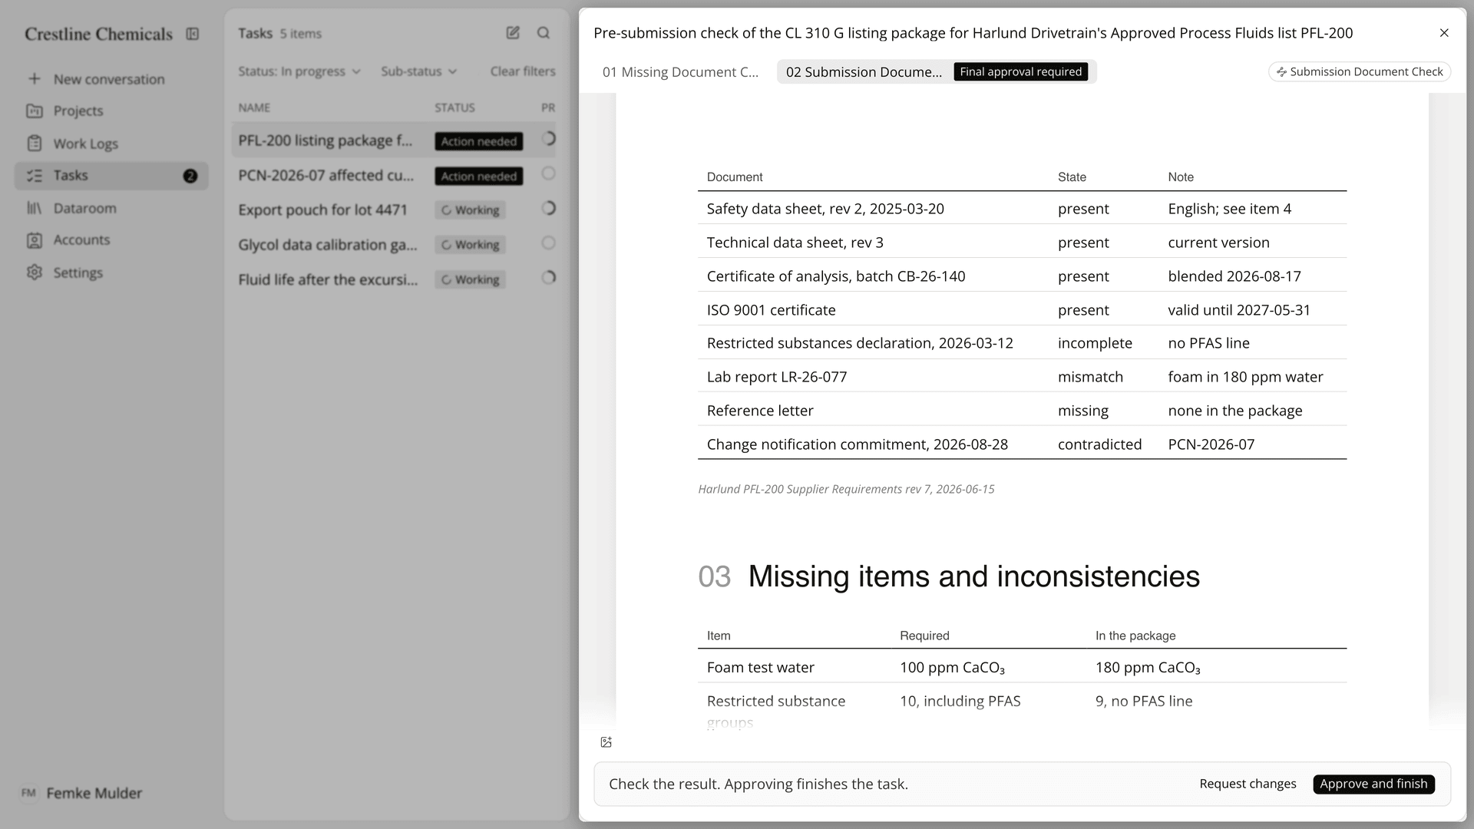The image size is (1474, 829).
Task: Click Request changes button
Action: coord(1248,784)
